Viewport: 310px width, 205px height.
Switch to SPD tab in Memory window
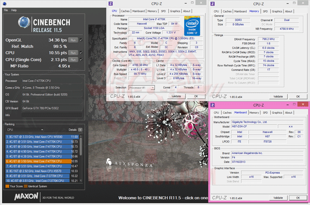(x=265, y=11)
